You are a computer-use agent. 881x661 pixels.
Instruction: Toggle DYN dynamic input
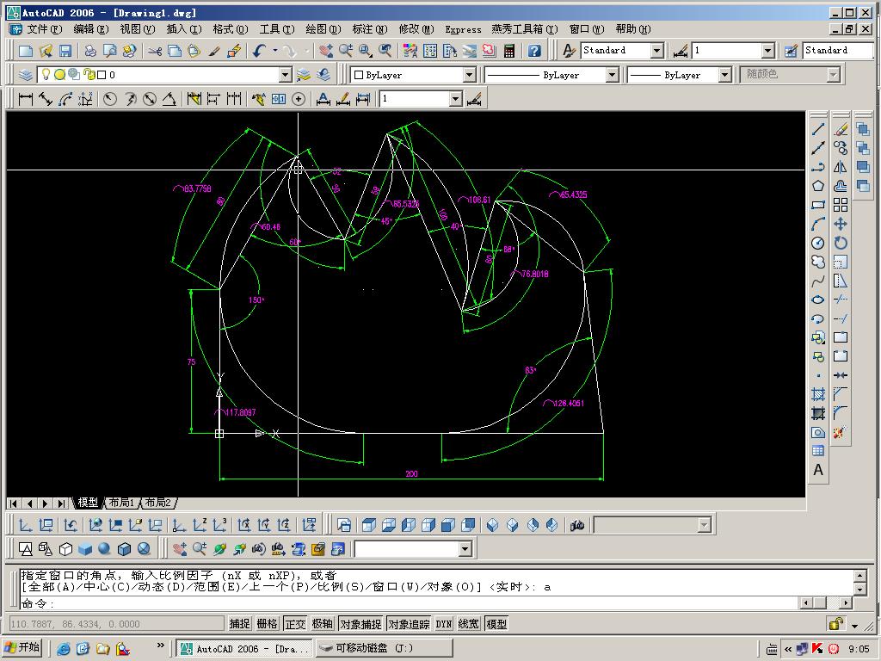(x=444, y=623)
